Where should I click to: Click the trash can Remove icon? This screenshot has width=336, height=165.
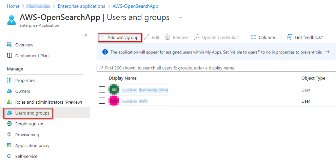(167, 37)
